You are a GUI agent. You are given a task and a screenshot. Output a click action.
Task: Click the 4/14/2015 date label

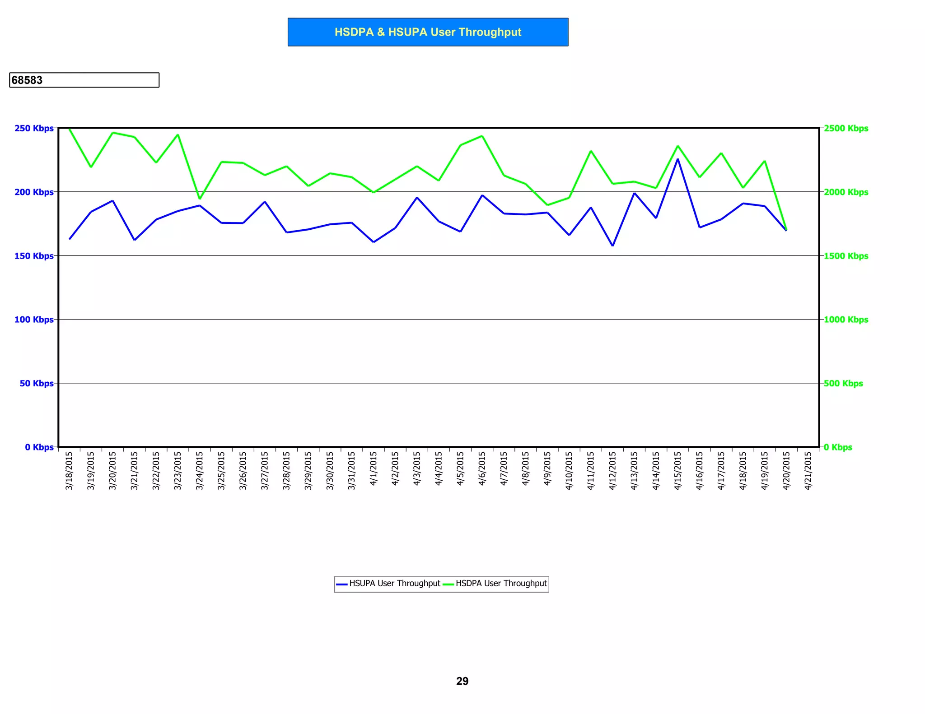pyautogui.click(x=656, y=471)
